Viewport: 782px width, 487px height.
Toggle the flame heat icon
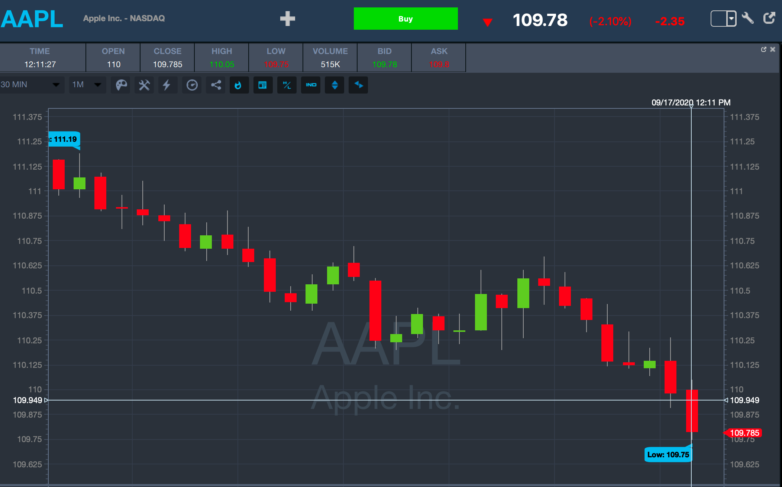[239, 85]
